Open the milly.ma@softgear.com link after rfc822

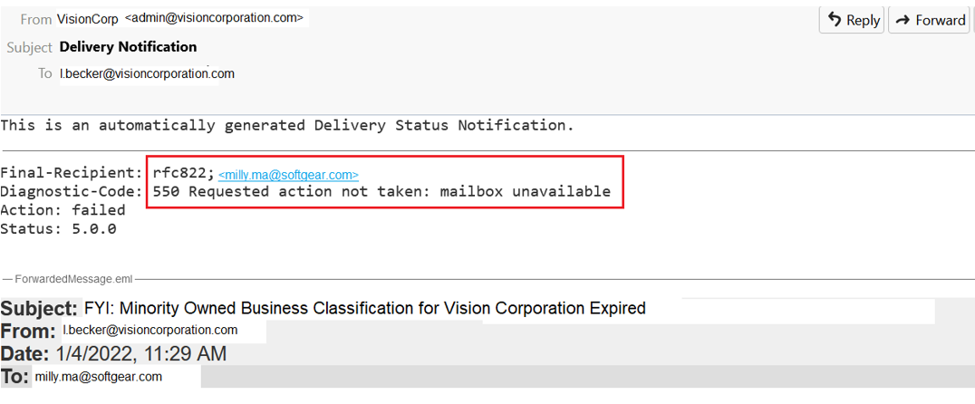(x=288, y=175)
